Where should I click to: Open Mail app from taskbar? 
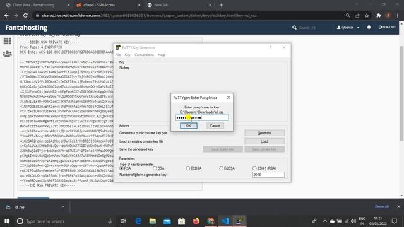coord(167,221)
